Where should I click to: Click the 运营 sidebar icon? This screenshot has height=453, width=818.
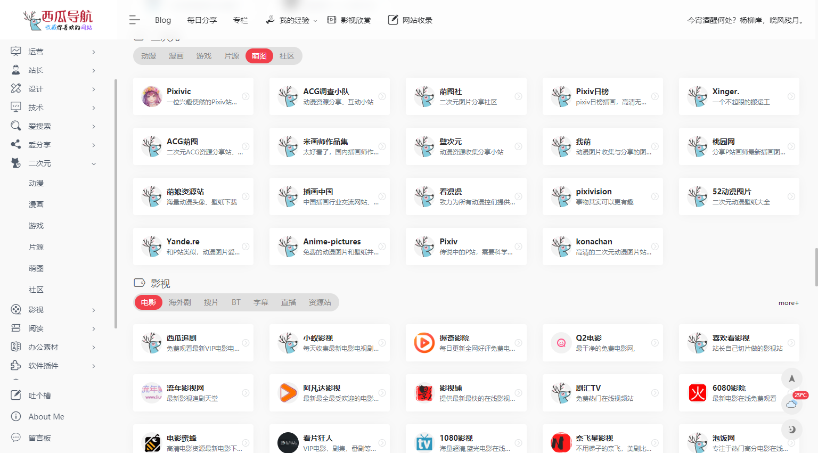click(16, 52)
